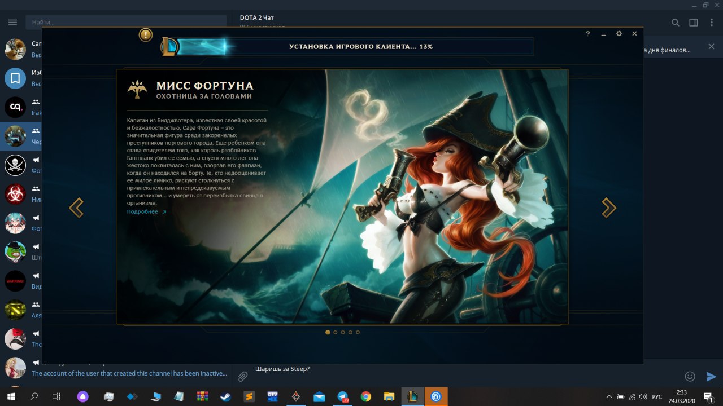The height and width of the screenshot is (406, 723).
Task: Open the inactive account channel message
Action: point(129,373)
